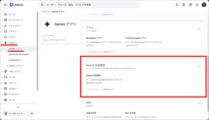
Task: Expand the Gemini 会話履歴 section chevron
Action: [200, 66]
